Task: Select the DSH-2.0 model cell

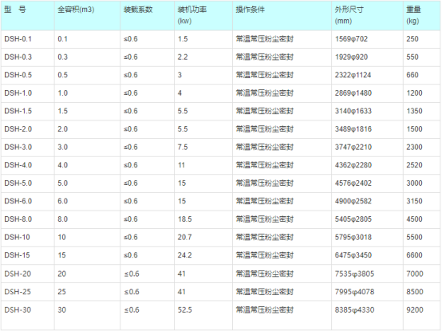Action: tap(28, 129)
